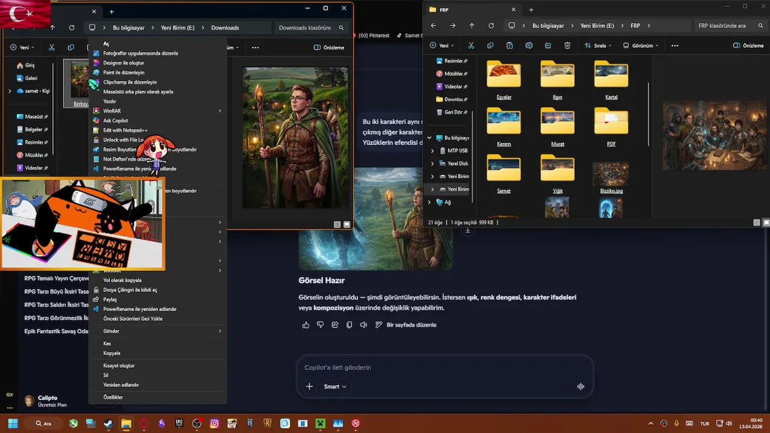This screenshot has height=433, width=770.
Task: Select the cut icon in FRP window toolbar
Action: pyautogui.click(x=471, y=46)
